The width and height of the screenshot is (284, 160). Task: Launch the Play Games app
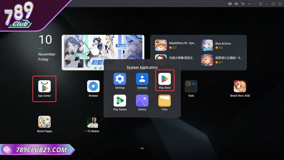[x=120, y=101]
